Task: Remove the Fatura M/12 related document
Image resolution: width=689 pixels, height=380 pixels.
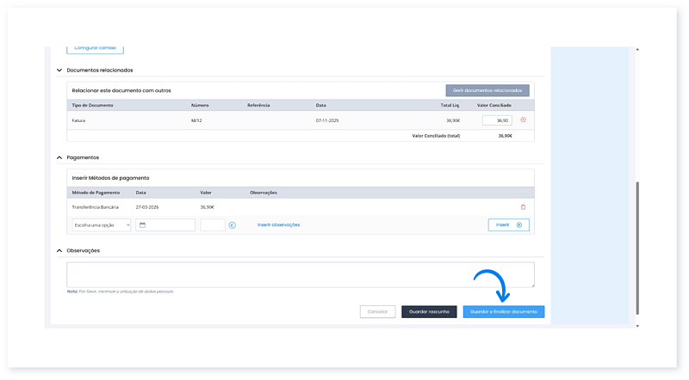Action: coord(523,120)
